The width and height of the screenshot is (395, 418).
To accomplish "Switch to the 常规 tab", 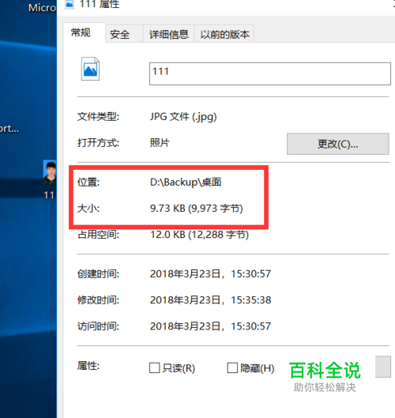I will coord(85,32).
